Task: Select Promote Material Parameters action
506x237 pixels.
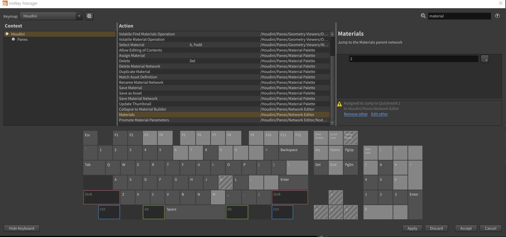Action: point(224,120)
